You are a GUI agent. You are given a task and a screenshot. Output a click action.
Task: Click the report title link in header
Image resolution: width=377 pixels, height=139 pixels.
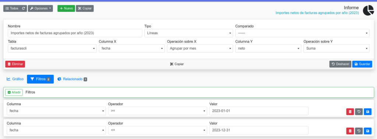pyautogui.click(x=317, y=13)
